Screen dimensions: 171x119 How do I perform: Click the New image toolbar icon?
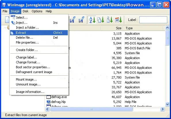[x=7, y=20]
